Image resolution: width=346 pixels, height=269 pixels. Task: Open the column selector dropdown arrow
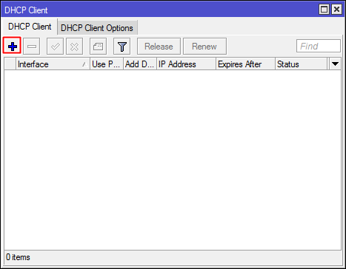(x=335, y=64)
